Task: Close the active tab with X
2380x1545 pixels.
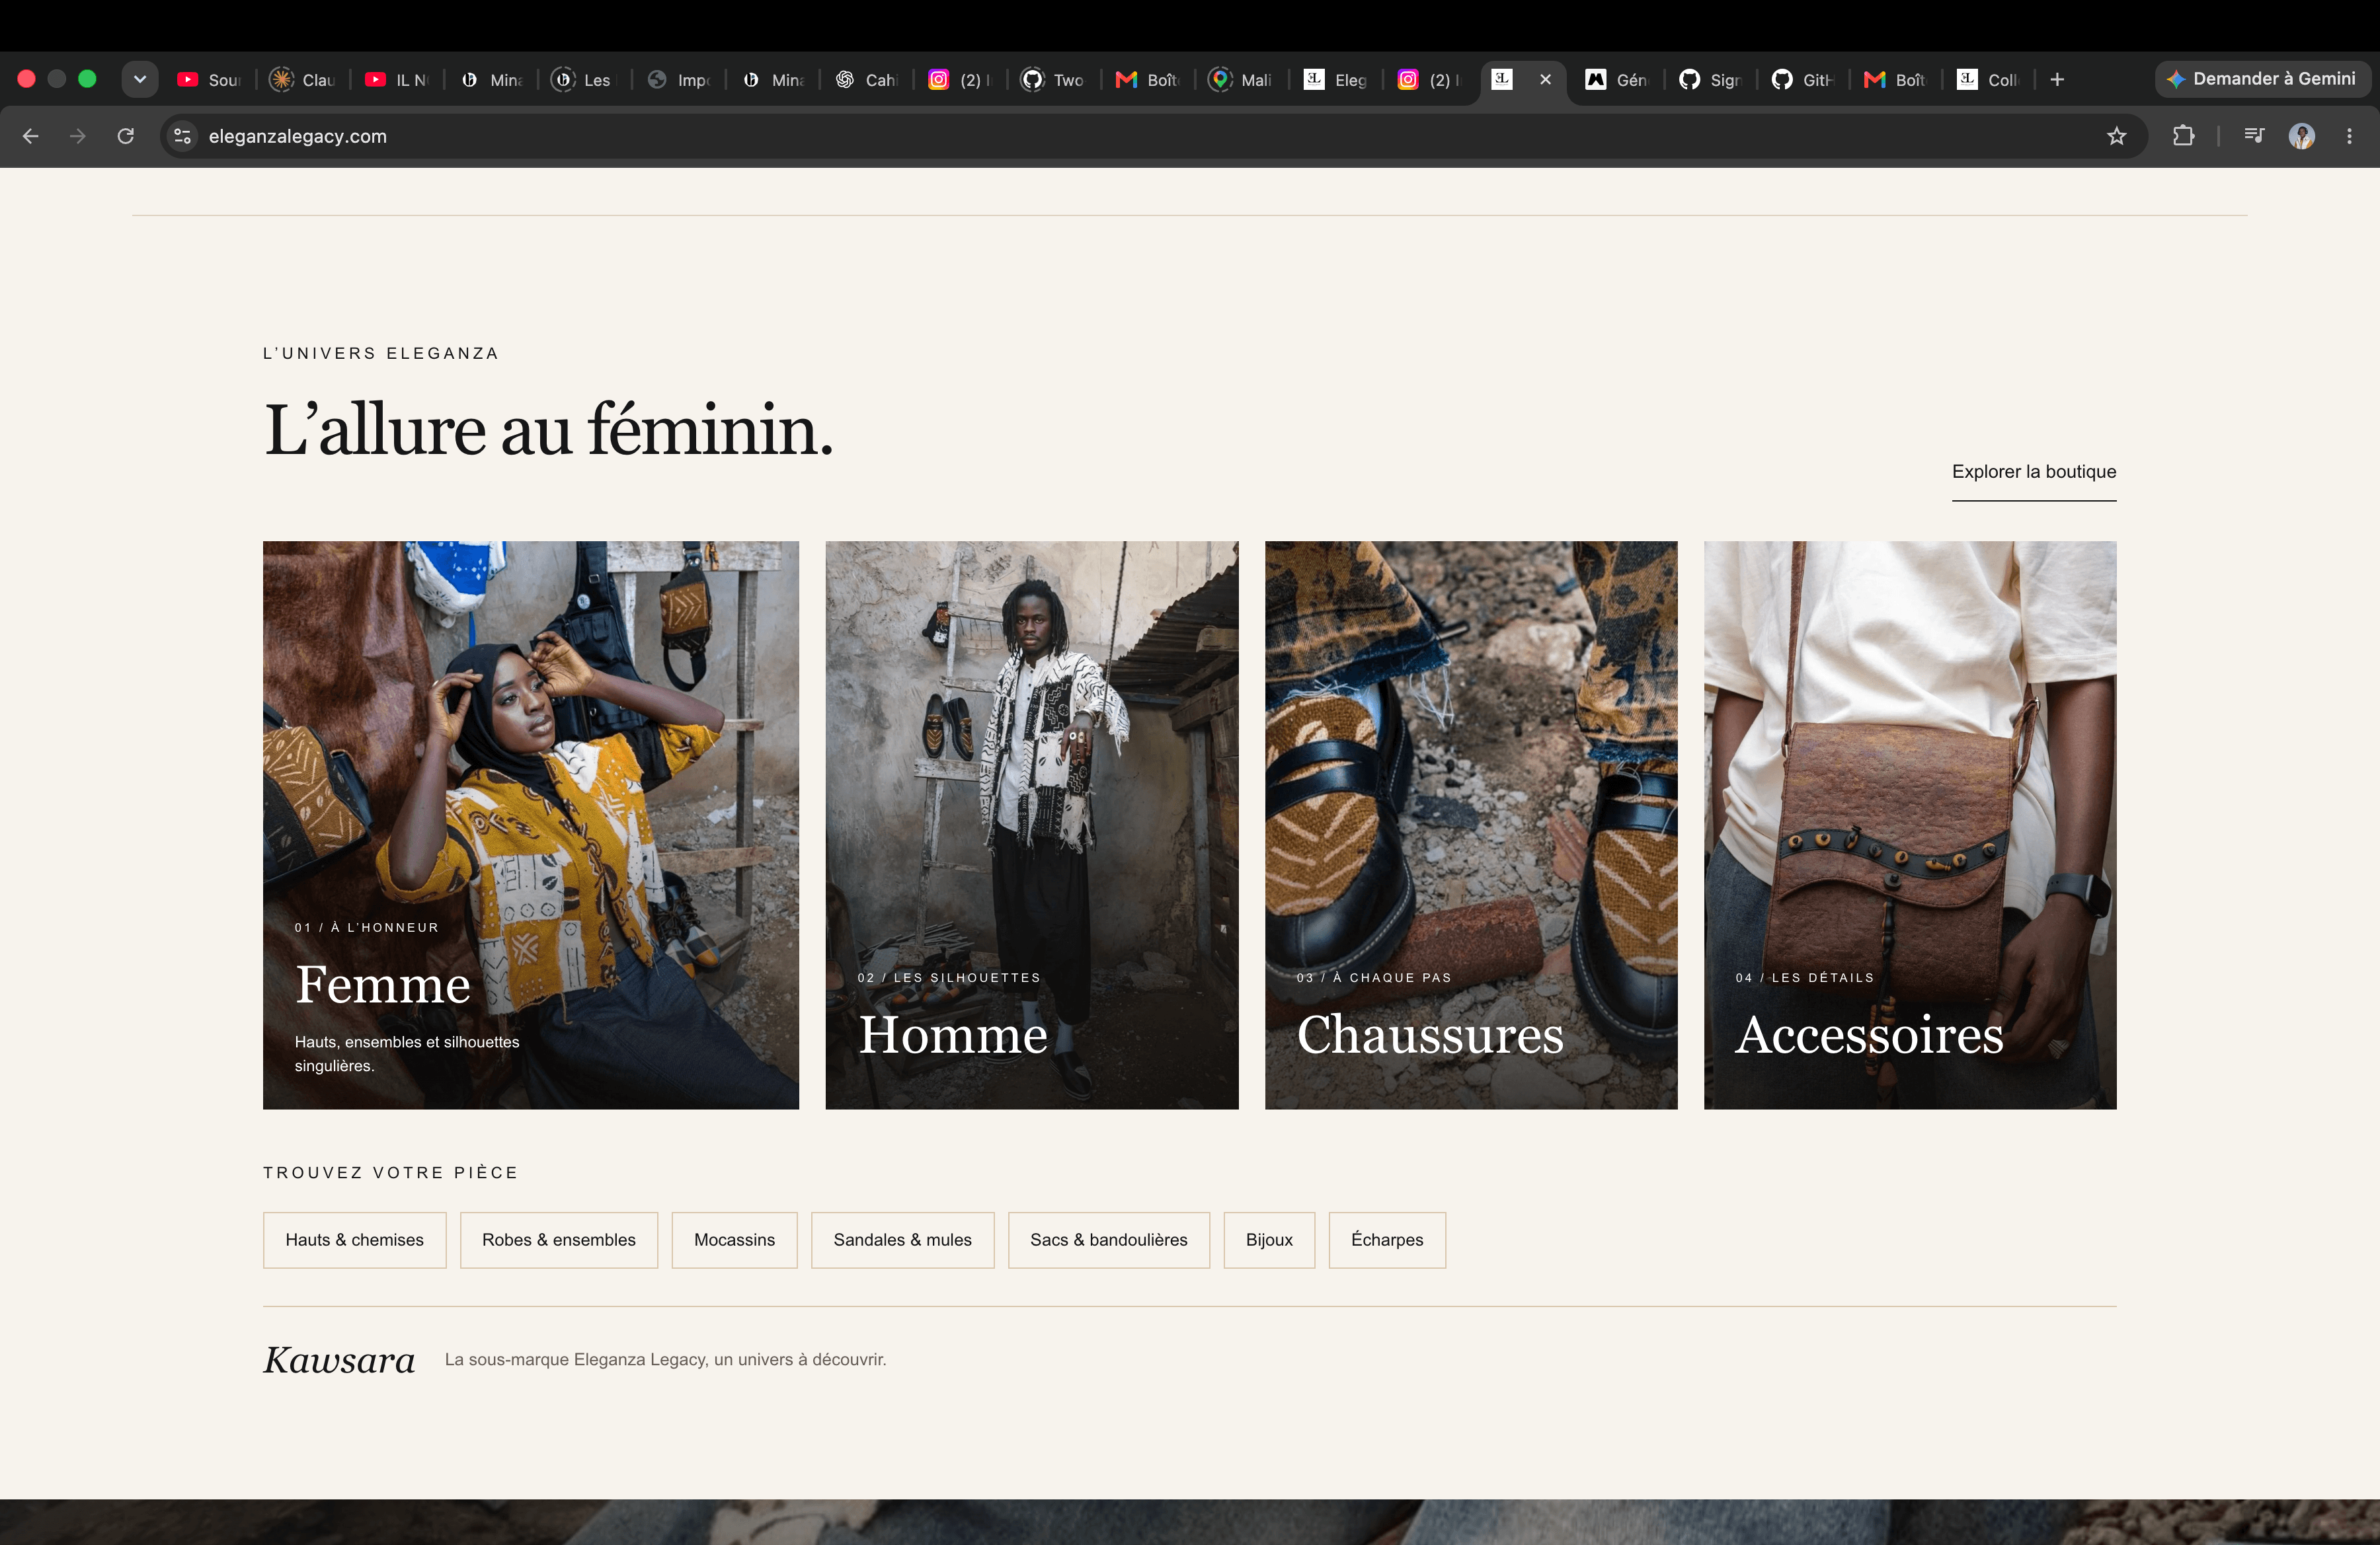Action: click(x=1545, y=79)
